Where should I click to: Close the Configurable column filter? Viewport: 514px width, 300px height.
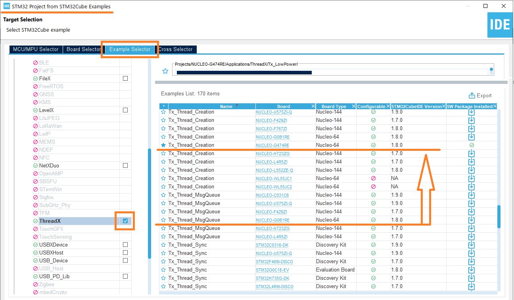[388, 106]
